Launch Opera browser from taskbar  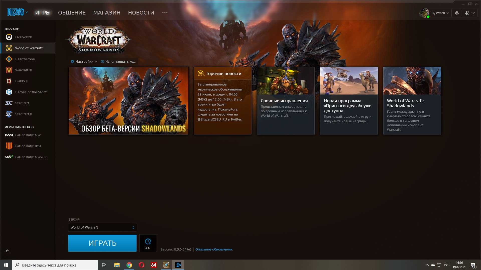[x=142, y=265]
